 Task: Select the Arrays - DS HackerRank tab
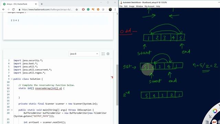[x=20, y=4]
